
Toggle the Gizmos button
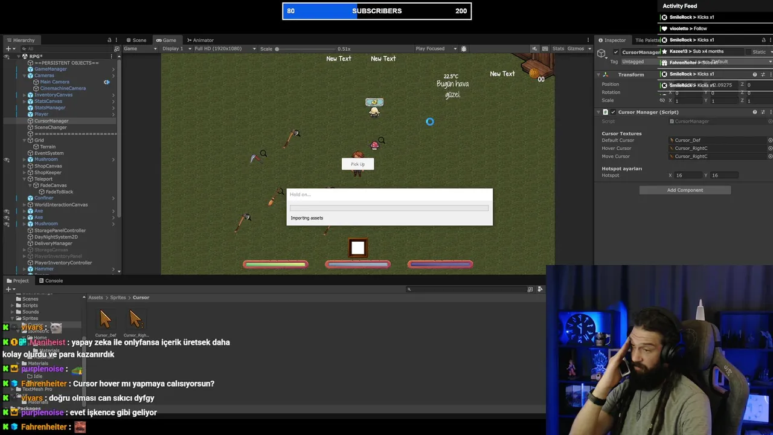pyautogui.click(x=575, y=48)
